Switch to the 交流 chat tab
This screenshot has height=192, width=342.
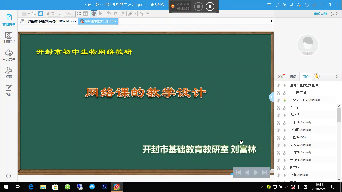280,77
